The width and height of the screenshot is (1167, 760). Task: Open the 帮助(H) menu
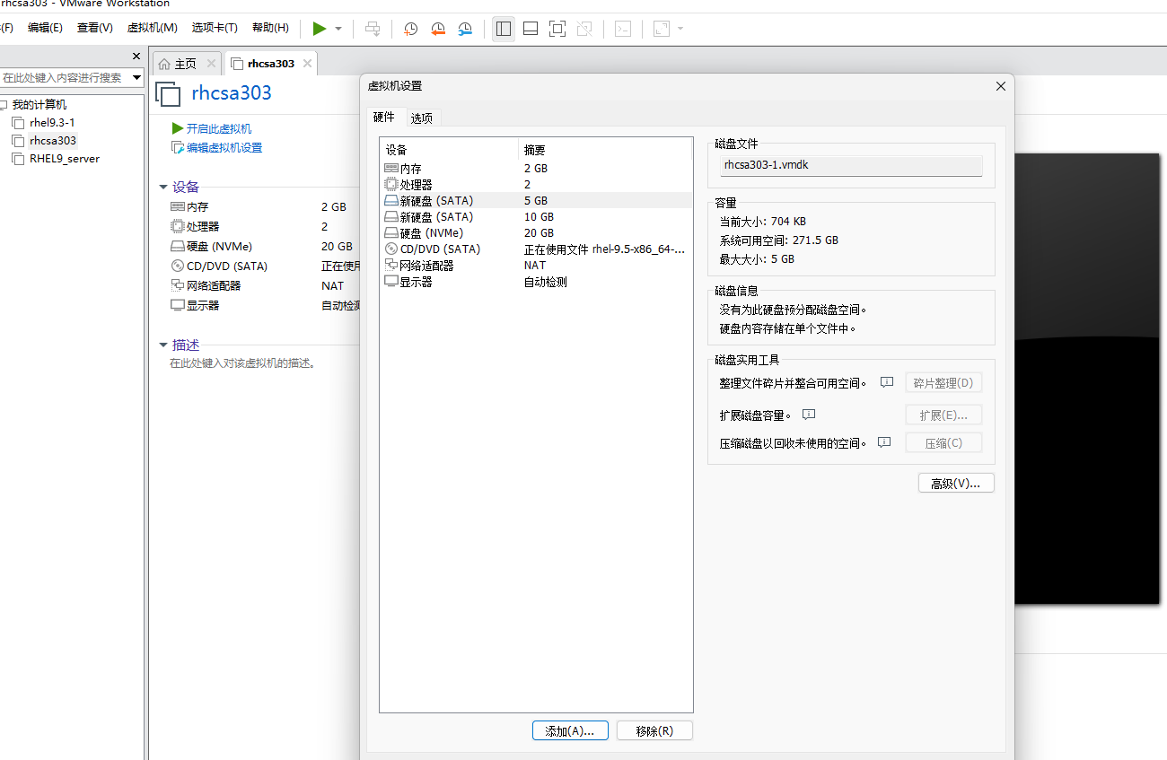270,28
